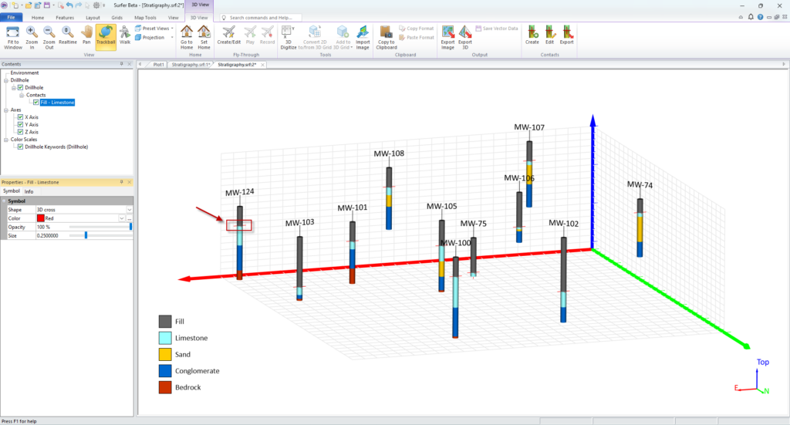
Task: Click the Go to Home icon
Action: tap(187, 36)
